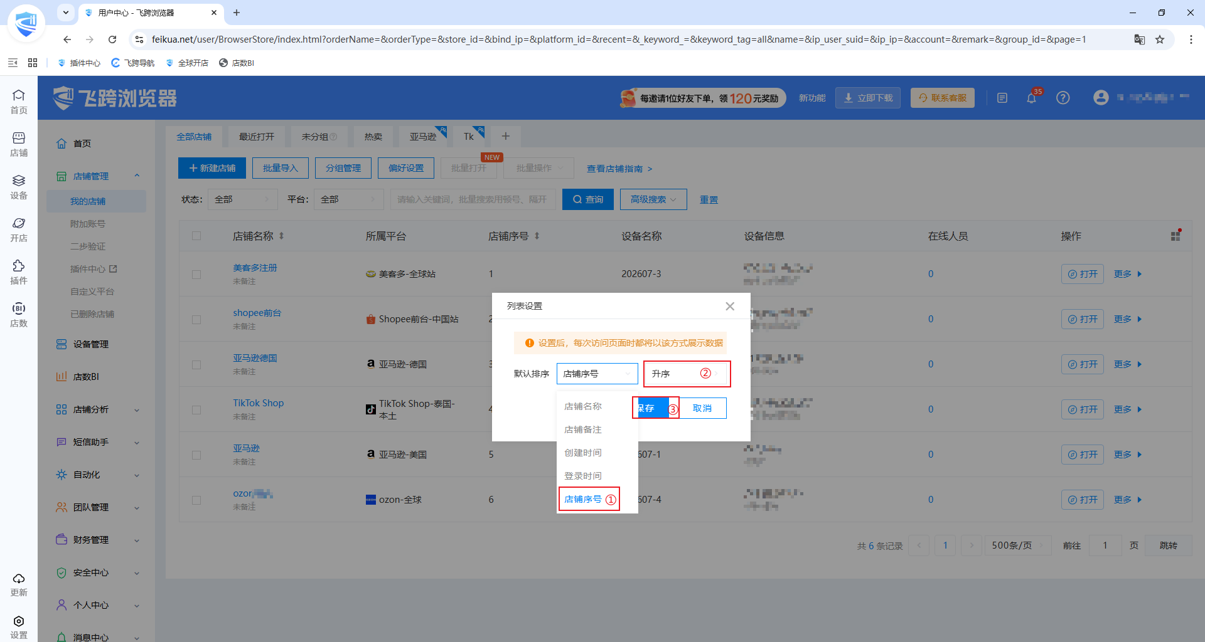This screenshot has height=642, width=1205.
Task: Select the ozon store checkbox
Action: (196, 500)
